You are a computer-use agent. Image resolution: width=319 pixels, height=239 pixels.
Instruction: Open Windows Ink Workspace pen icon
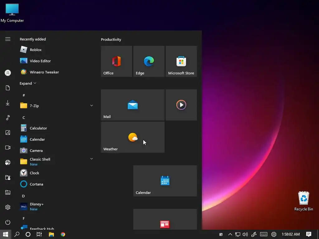(x=254, y=234)
